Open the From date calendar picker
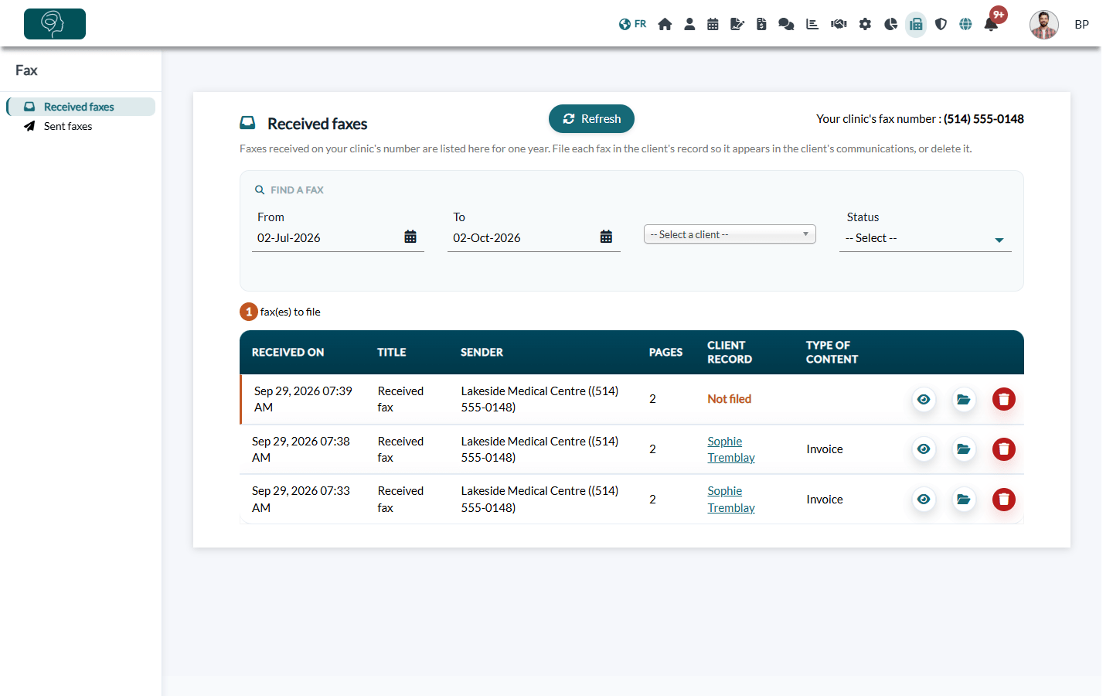 410,237
